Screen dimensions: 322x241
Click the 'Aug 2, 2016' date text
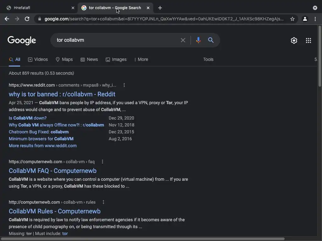(x=120, y=139)
